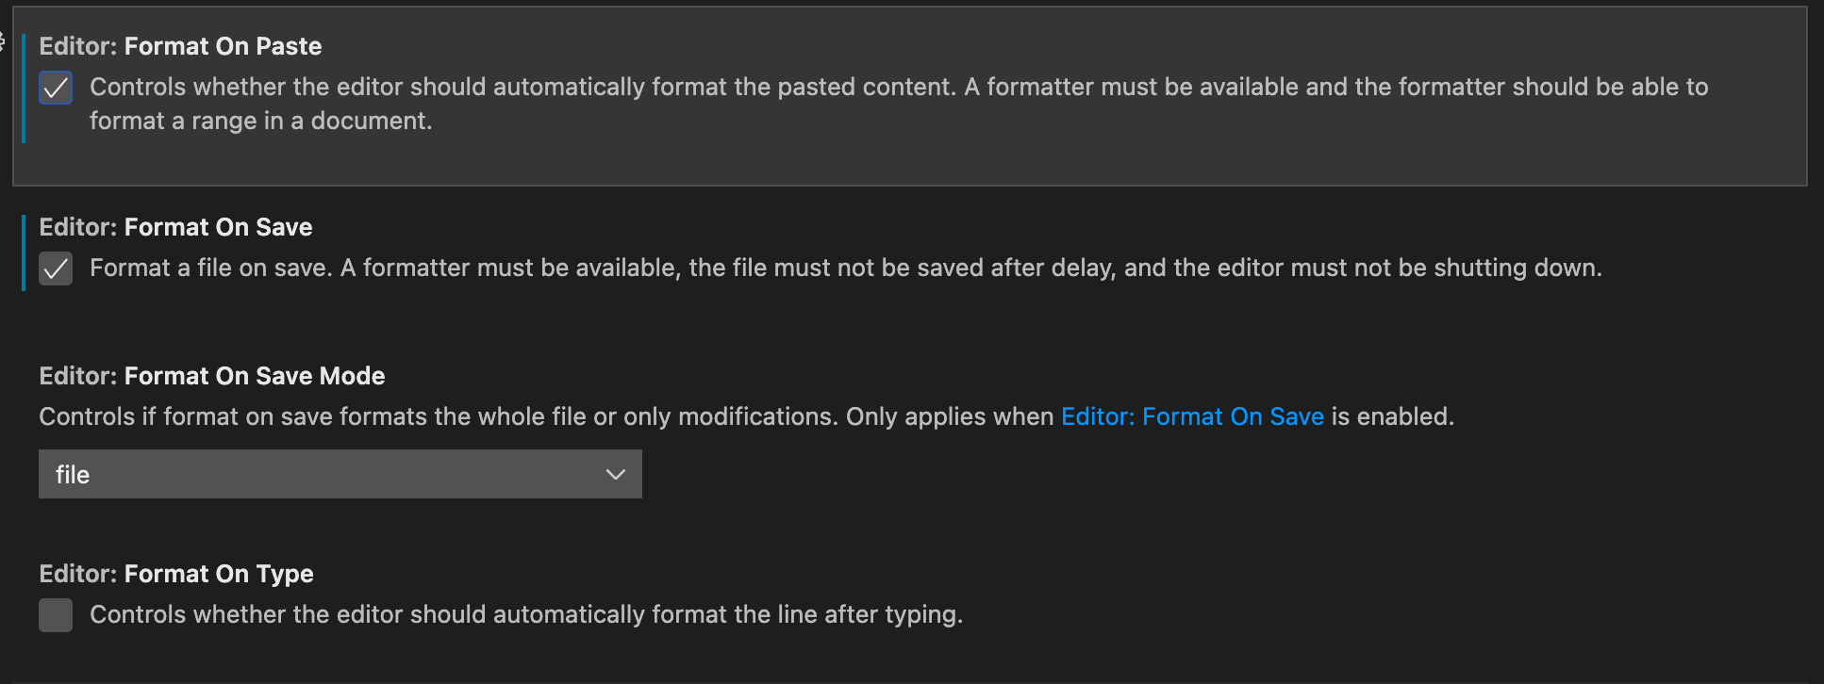1824x684 pixels.
Task: Follow the 'Editor: Format On Save' blue link
Action: [1192, 416]
